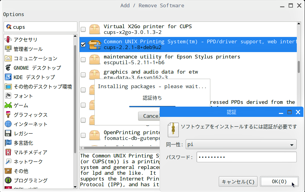This screenshot has width=305, height=192.
Task: Click the cups-x2go package box icon
Action: click(94, 29)
